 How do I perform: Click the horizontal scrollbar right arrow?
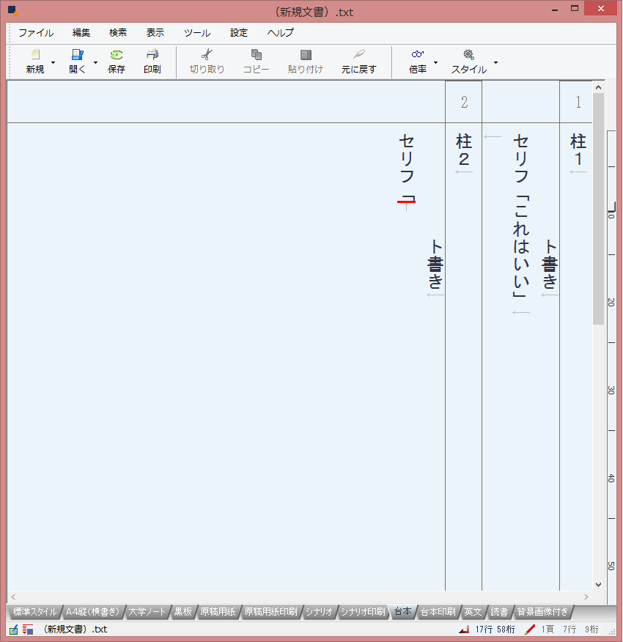(x=586, y=597)
